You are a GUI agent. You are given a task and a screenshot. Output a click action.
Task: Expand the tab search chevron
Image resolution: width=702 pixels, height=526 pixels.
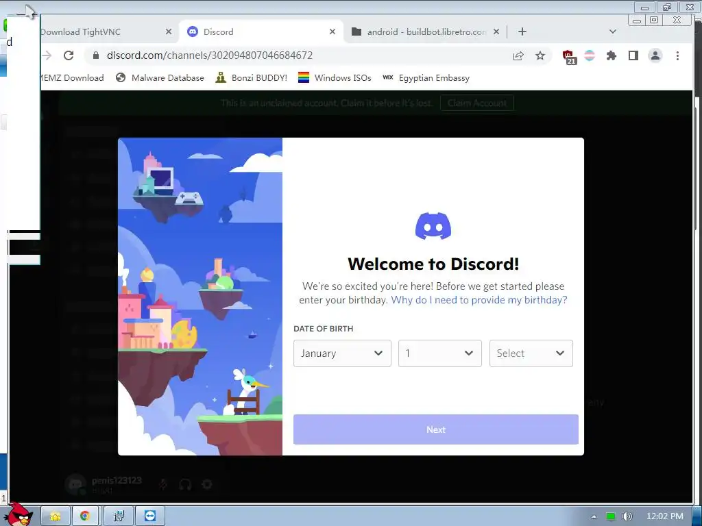[613, 32]
